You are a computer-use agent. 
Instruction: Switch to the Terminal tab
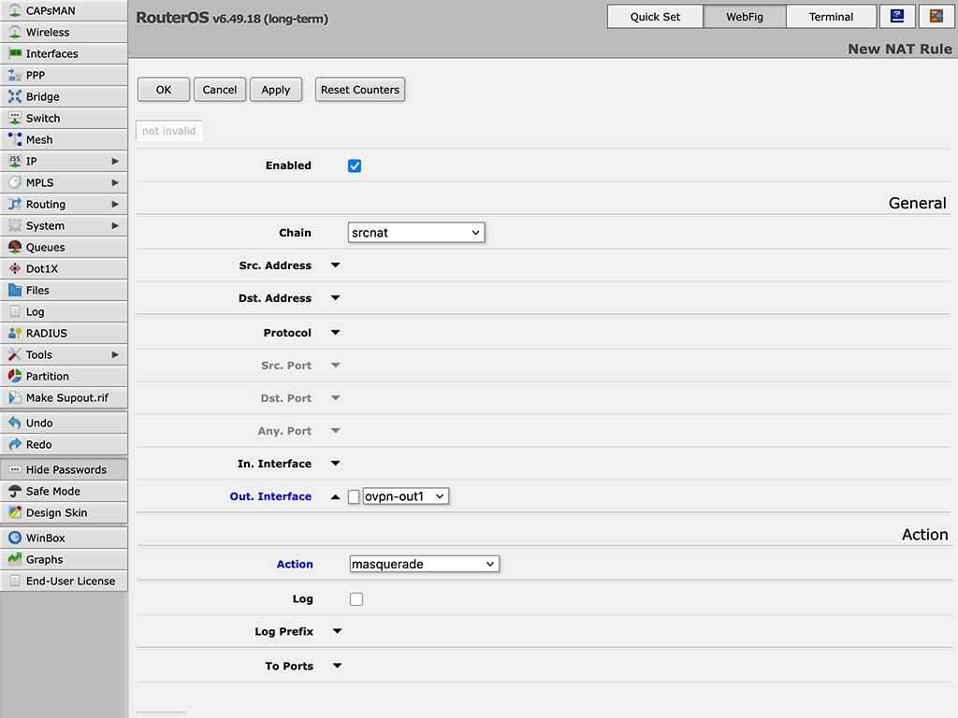click(831, 17)
